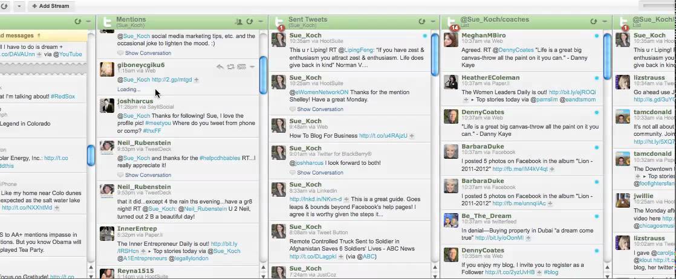Screen dimensions: 676x279
Task: Click the Sent Tweets column title
Action: tap(308, 19)
